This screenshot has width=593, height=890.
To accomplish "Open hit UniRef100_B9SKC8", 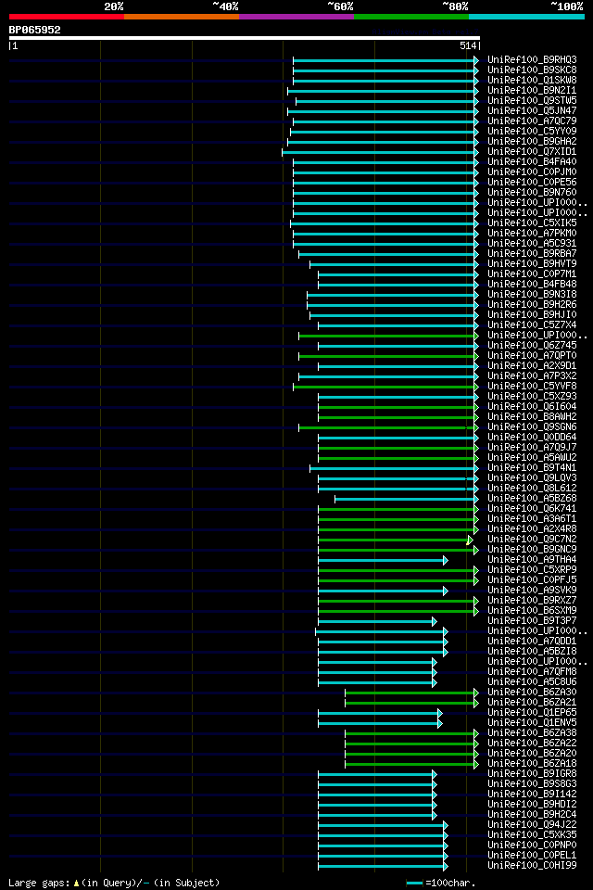I will tap(532, 70).
